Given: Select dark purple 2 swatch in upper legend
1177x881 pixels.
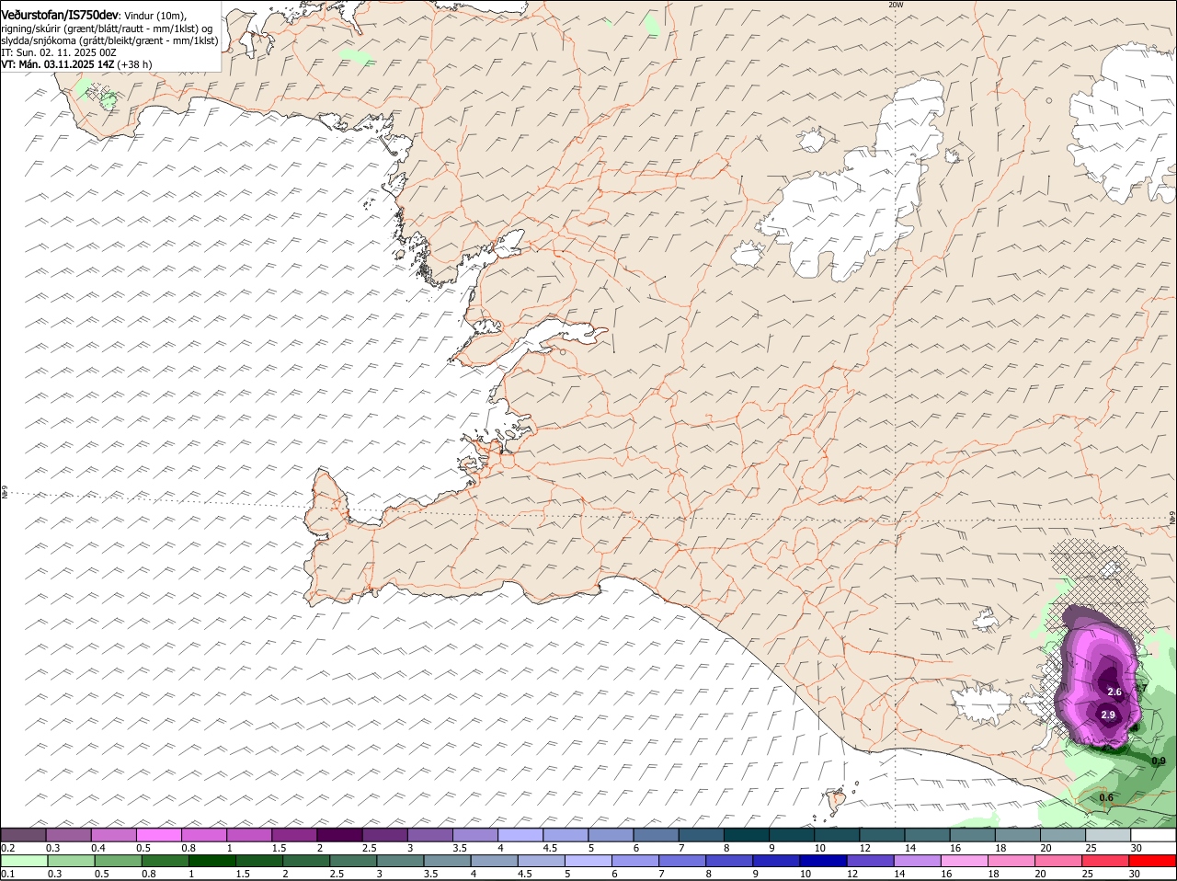Looking at the screenshot, I should pos(339,835).
